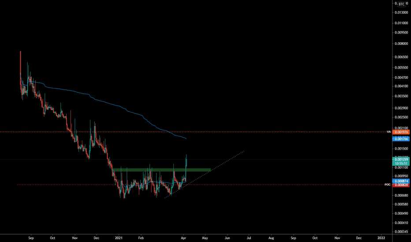Click the POC line label
The image size is (411, 242).
pos(388,185)
